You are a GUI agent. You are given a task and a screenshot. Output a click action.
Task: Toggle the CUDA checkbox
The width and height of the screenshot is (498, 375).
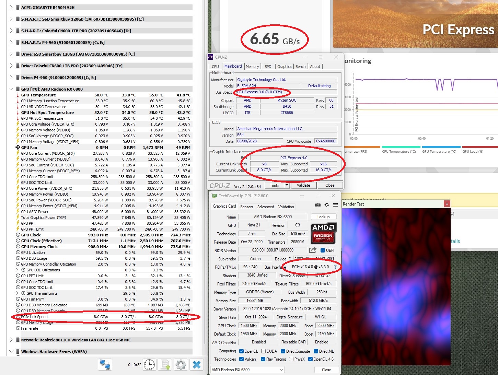pyautogui.click(x=263, y=351)
